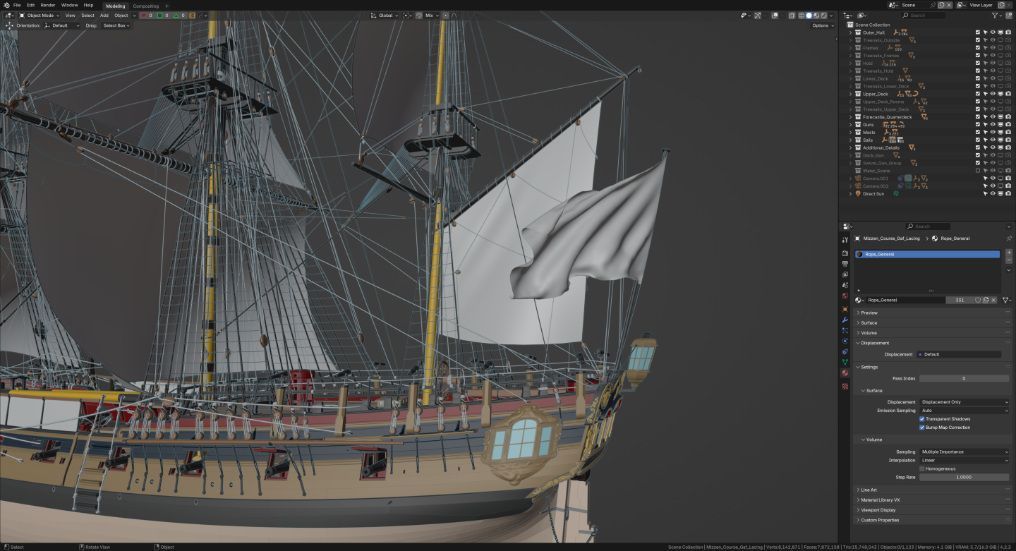Open the Modifiers properties tab
Image resolution: width=1016 pixels, height=551 pixels.
845,320
